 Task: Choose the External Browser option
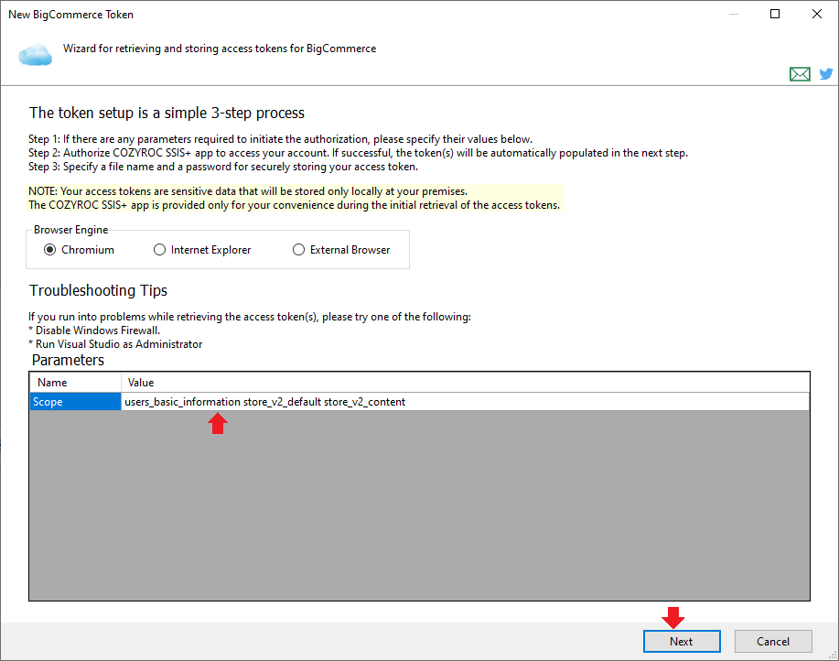point(341,250)
